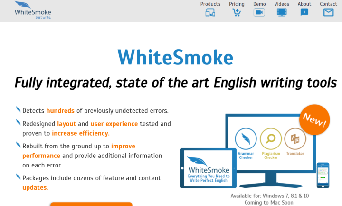Click the orange word 'updates.'
342x206 pixels.
[x=35, y=187]
